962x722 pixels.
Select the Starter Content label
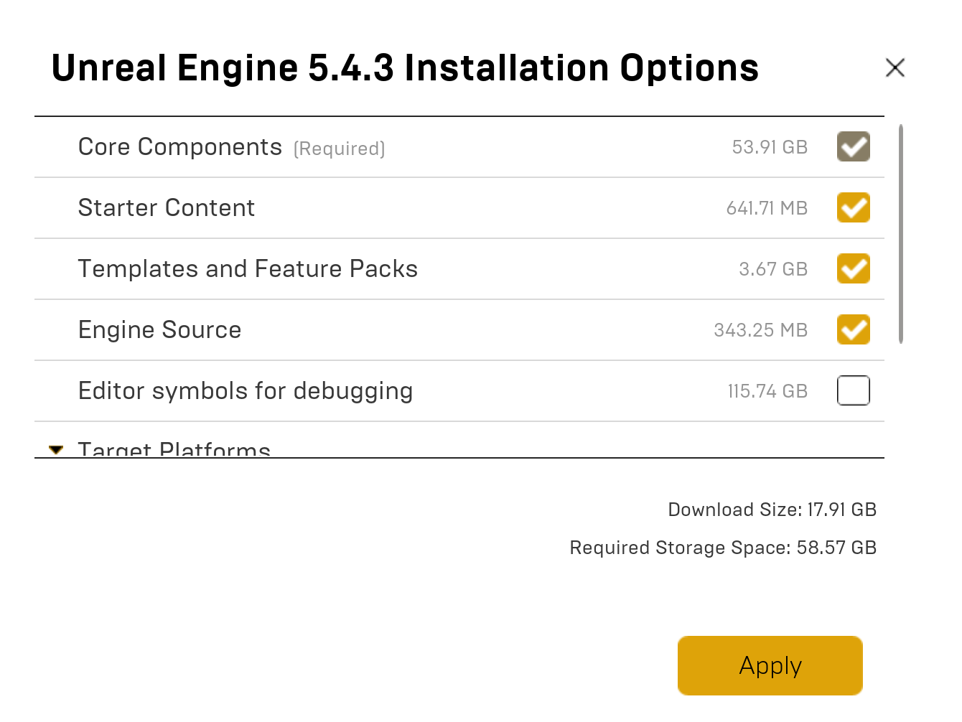tap(167, 208)
